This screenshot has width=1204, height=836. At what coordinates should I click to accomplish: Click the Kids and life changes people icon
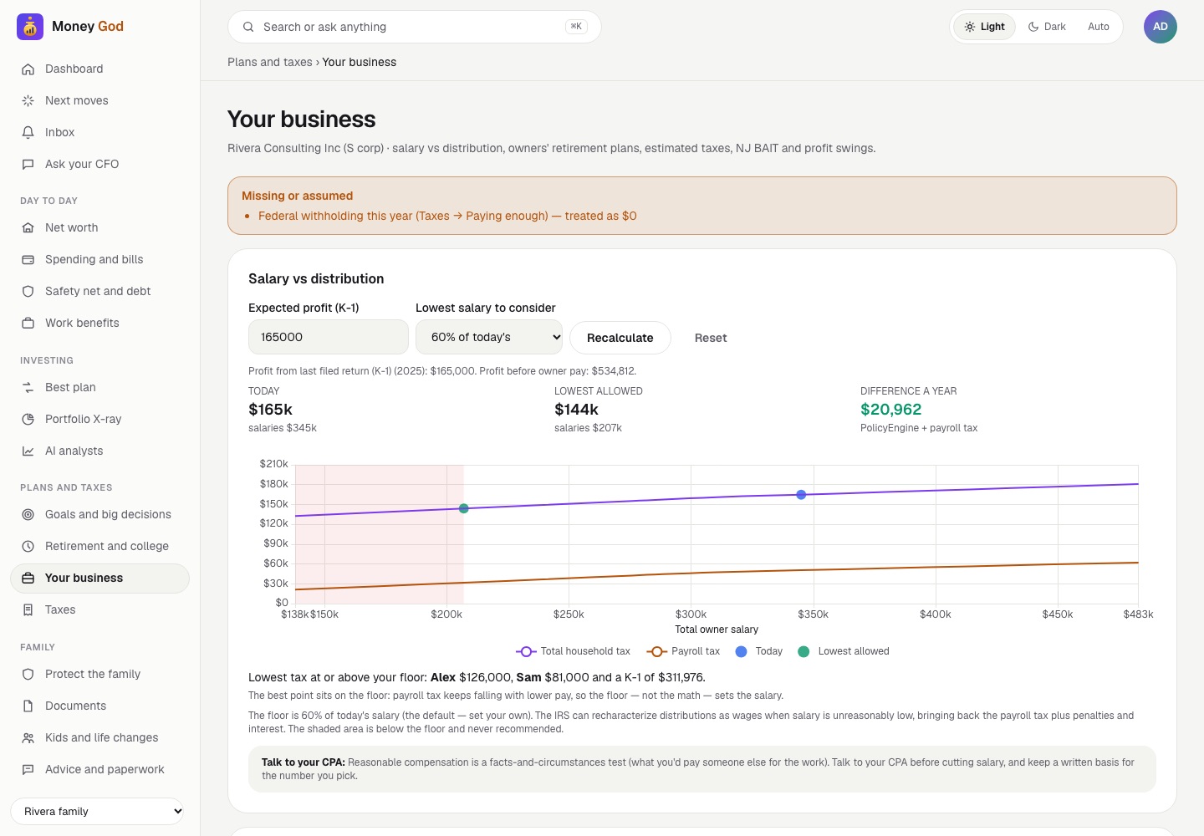click(28, 737)
